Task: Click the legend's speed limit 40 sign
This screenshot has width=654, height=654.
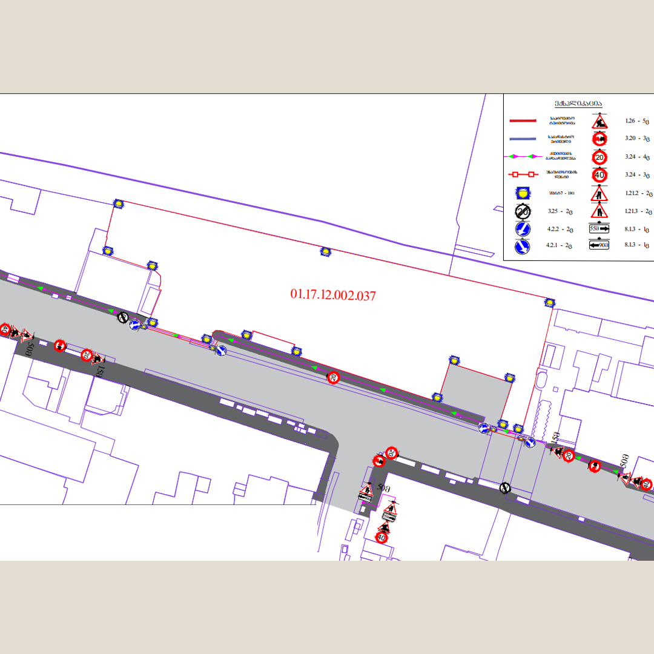Action: [x=599, y=175]
